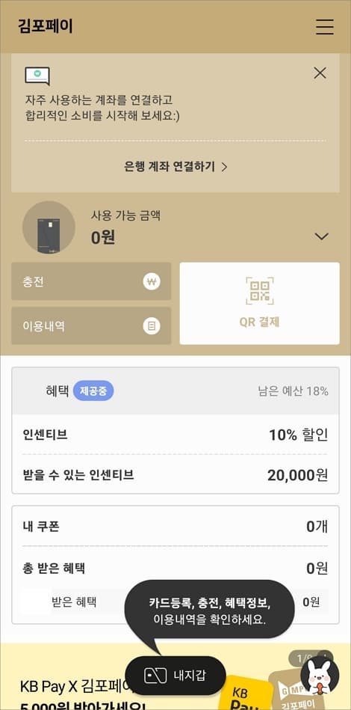
Task: Expand the 총 받은 혜택 row
Action: pyautogui.click(x=175, y=568)
